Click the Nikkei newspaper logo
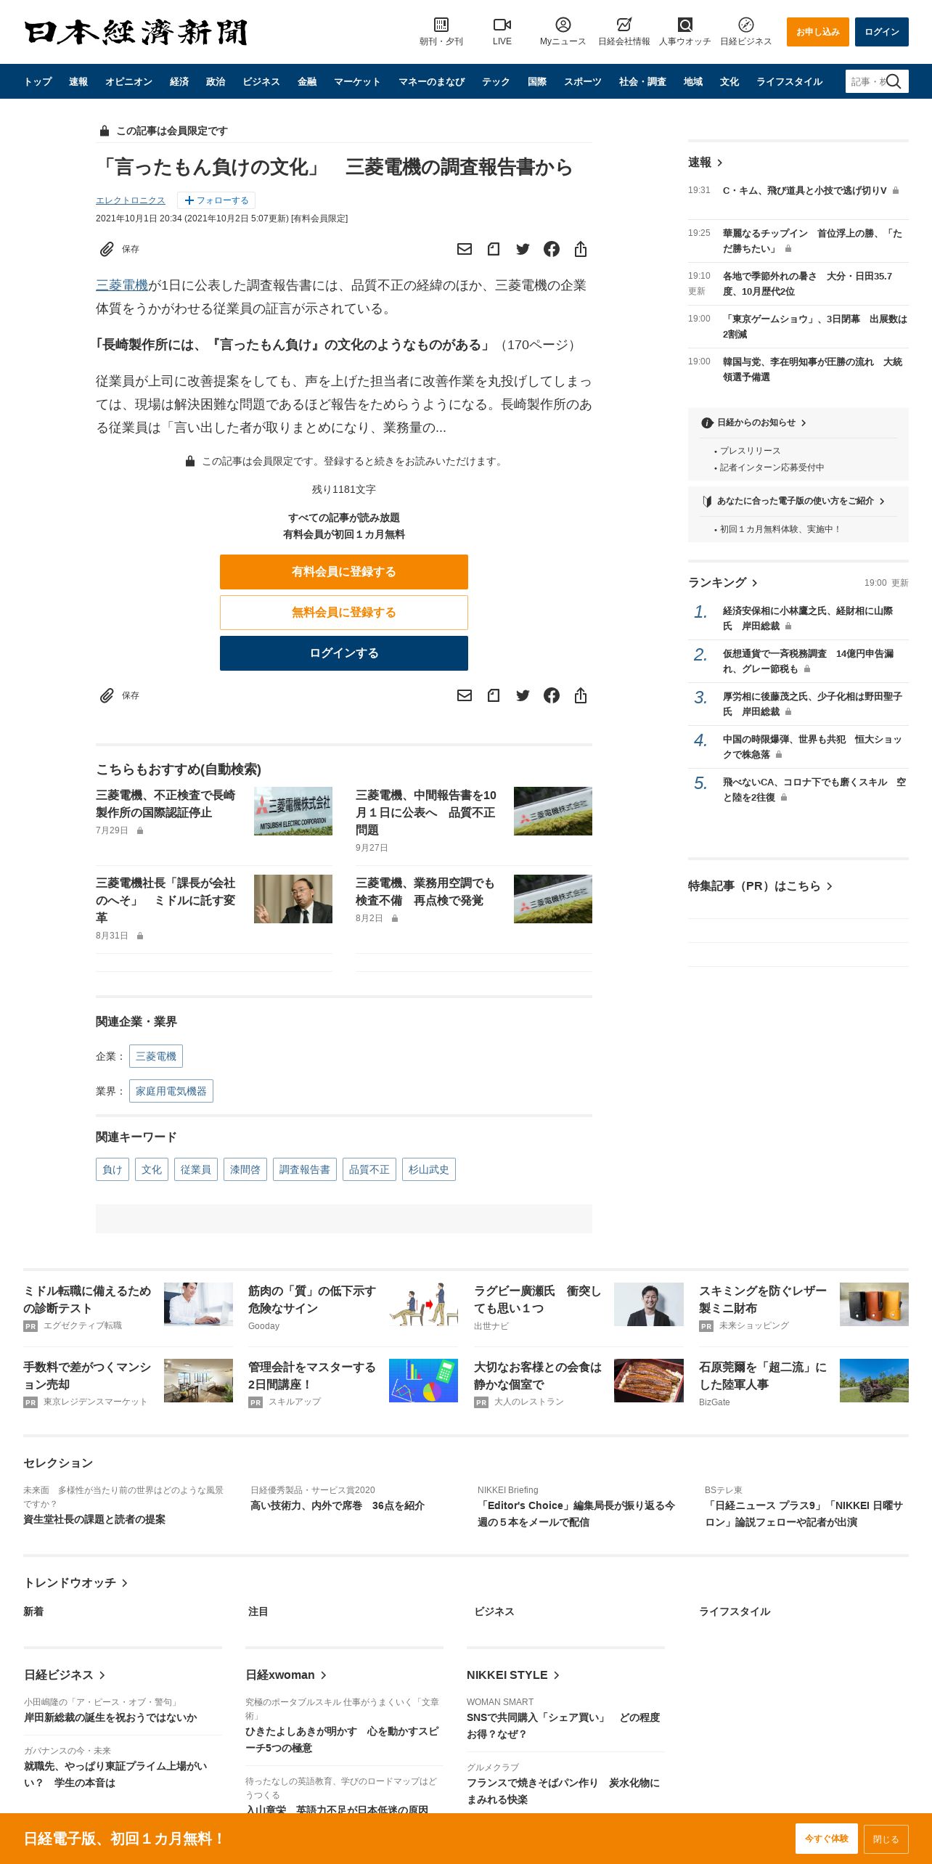 point(136,32)
